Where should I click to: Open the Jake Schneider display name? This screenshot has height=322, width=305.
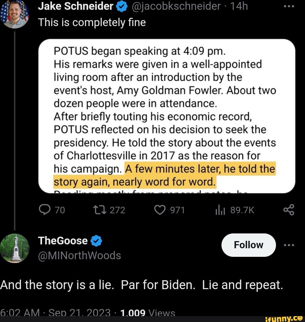click(x=76, y=6)
